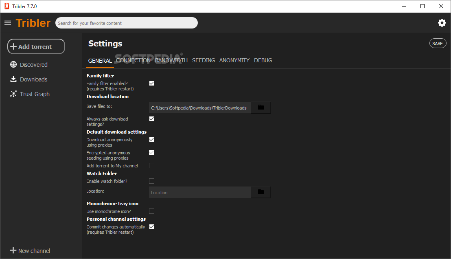Enable Add torrent to My channel

point(151,165)
